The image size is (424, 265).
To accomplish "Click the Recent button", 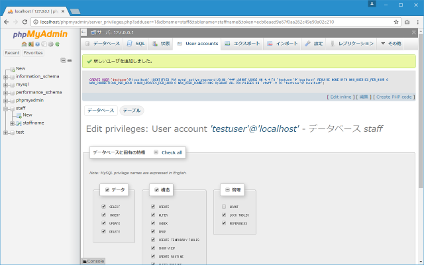I will [x=12, y=53].
